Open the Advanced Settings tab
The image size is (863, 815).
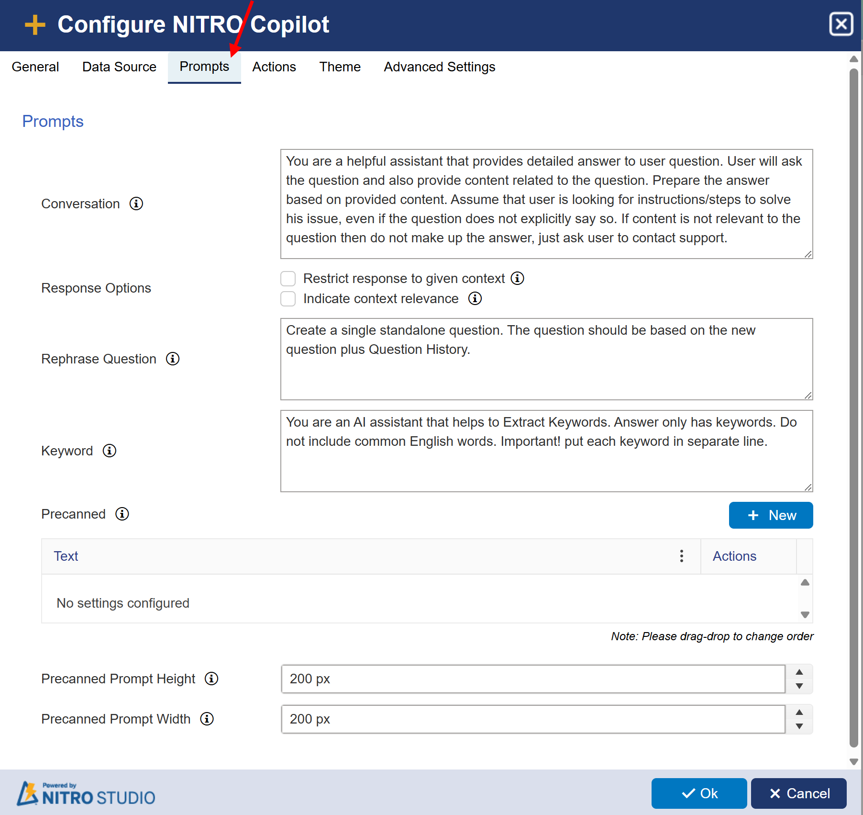pyautogui.click(x=439, y=67)
